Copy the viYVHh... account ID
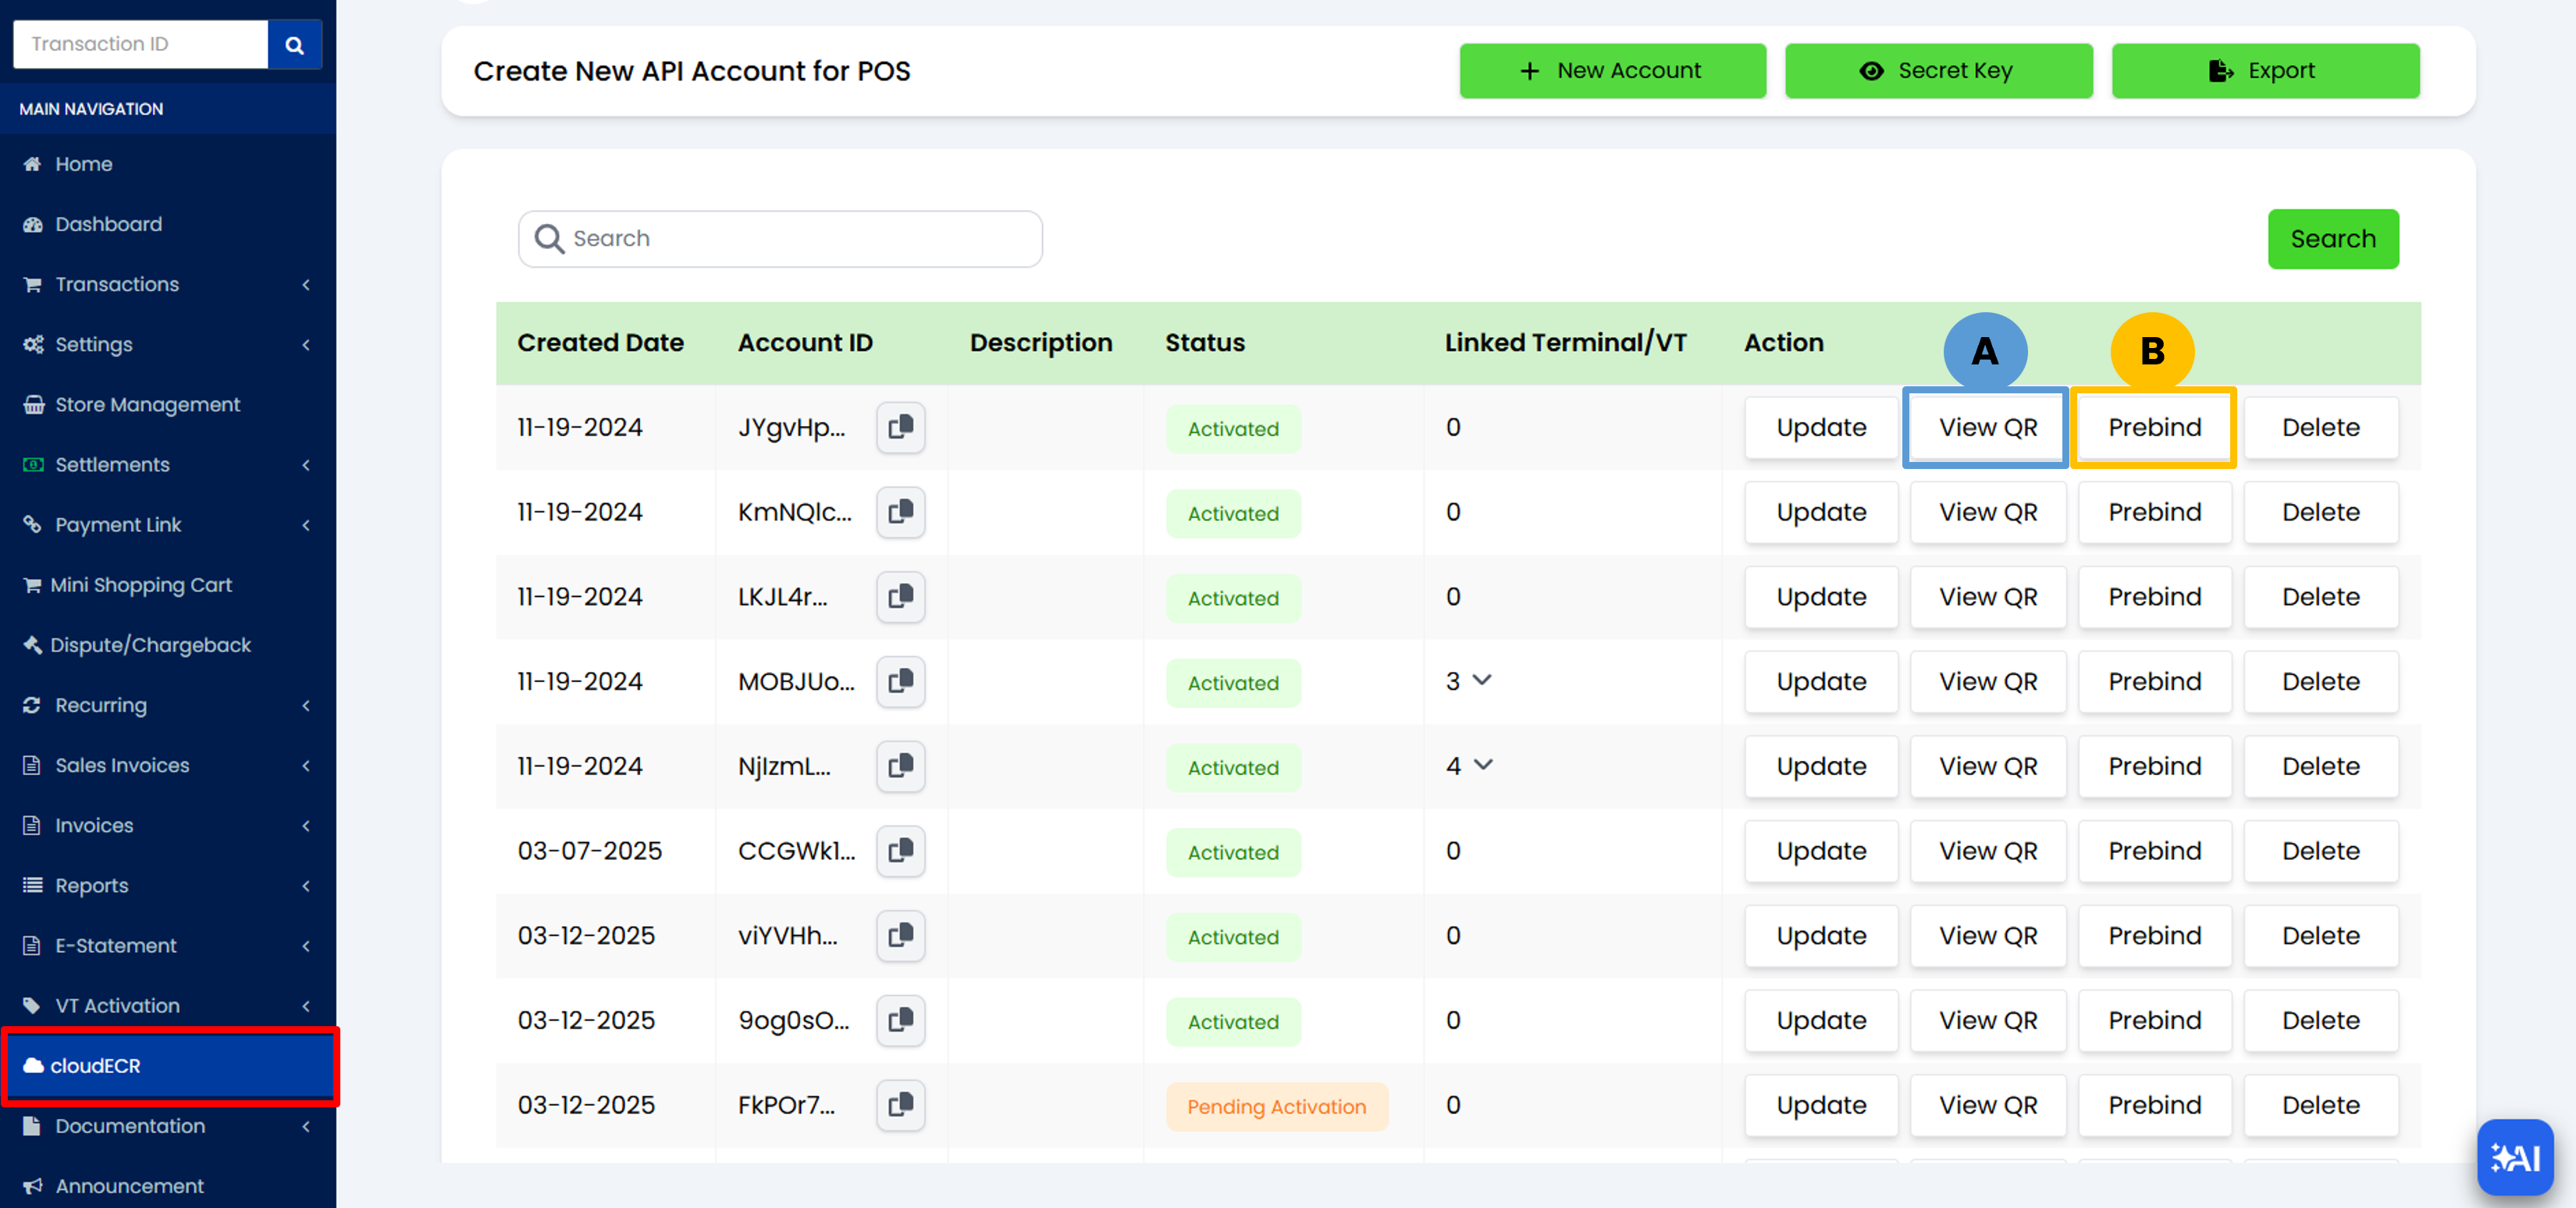 click(900, 935)
